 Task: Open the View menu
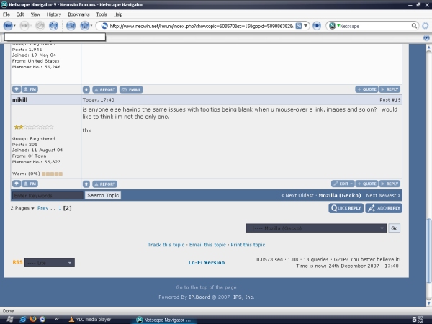35,14
